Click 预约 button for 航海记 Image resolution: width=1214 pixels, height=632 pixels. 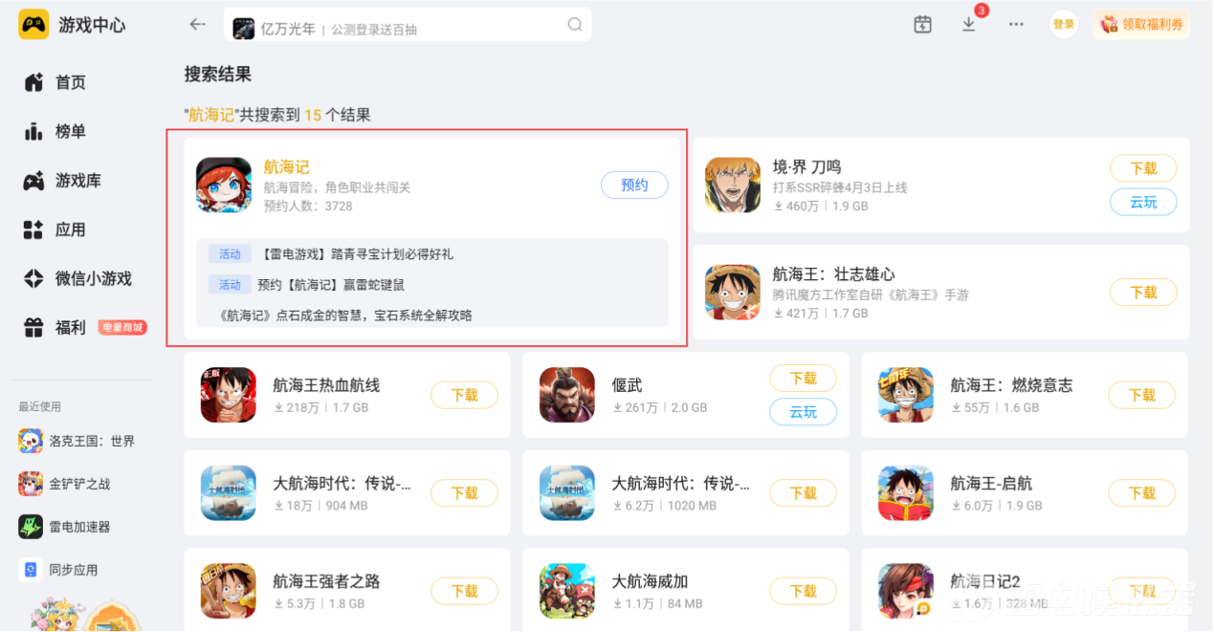[x=634, y=185]
